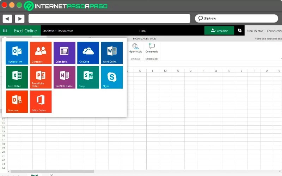Select column O header
The image size is (282, 176).
tap(191, 71)
